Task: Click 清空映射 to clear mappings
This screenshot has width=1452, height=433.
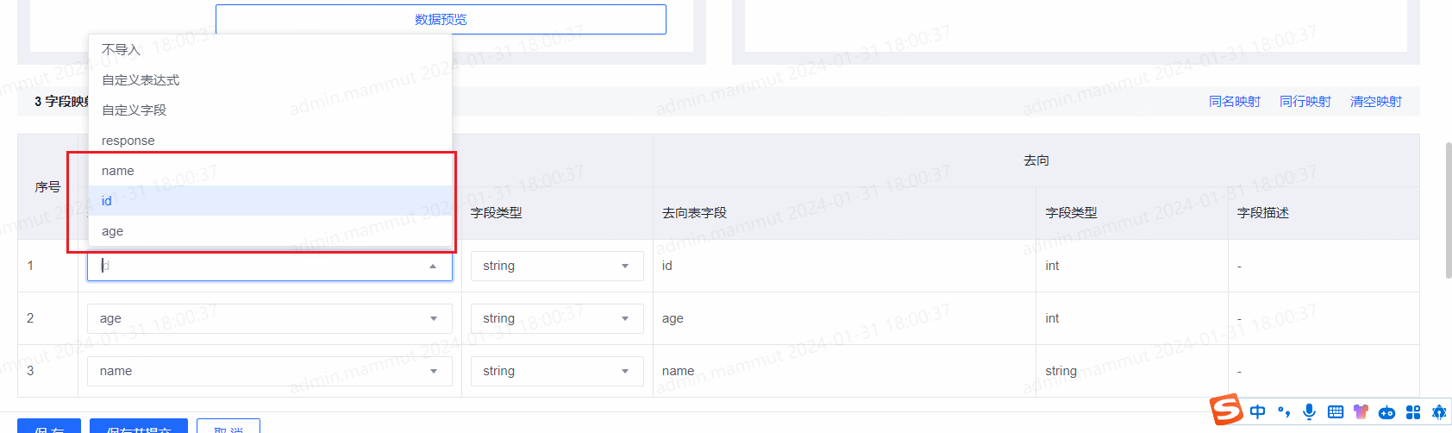Action: (x=1375, y=102)
